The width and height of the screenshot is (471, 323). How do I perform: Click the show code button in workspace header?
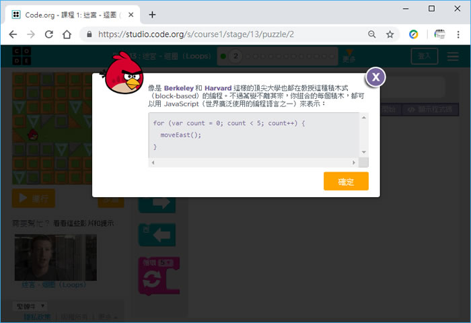tap(430, 110)
